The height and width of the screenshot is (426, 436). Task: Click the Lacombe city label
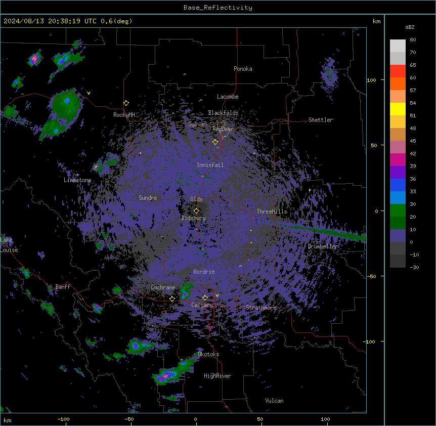(x=228, y=97)
